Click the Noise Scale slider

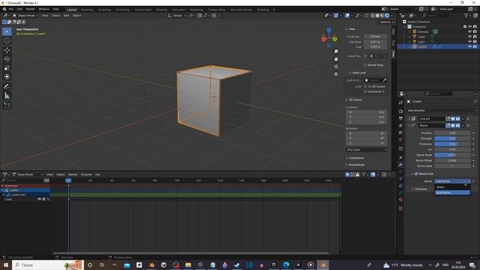pos(452,155)
